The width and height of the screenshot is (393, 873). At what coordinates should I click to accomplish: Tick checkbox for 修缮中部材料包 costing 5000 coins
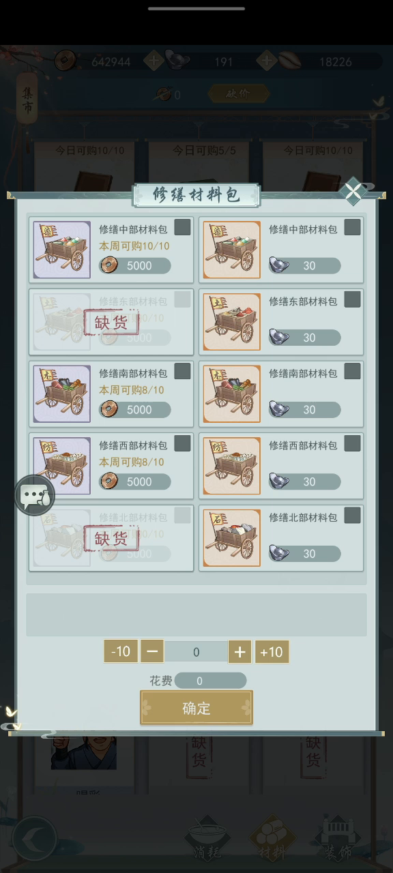point(182,227)
